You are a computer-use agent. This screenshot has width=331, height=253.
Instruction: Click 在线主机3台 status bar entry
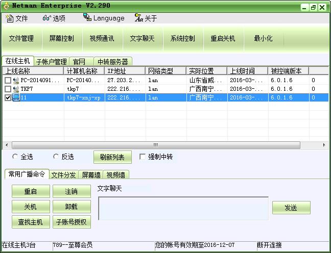point(18,245)
